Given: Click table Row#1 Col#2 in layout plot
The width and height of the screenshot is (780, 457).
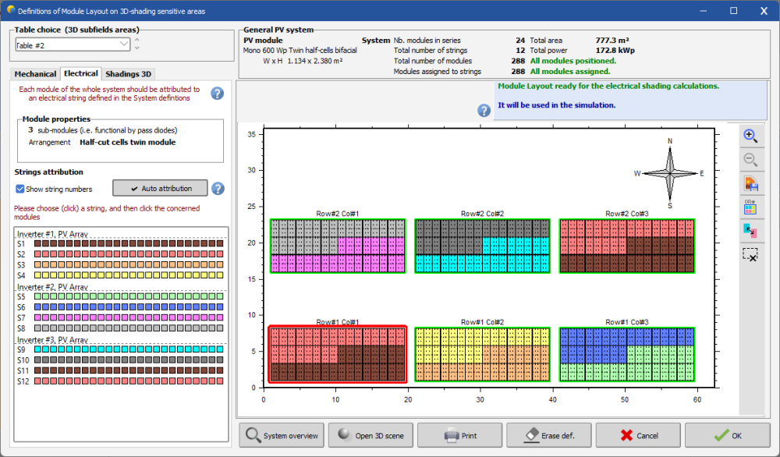Looking at the screenshot, I should 482,355.
